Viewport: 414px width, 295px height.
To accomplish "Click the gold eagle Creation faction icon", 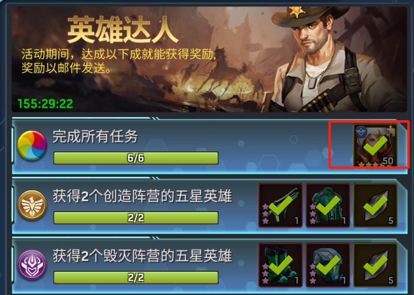I will pos(32,205).
